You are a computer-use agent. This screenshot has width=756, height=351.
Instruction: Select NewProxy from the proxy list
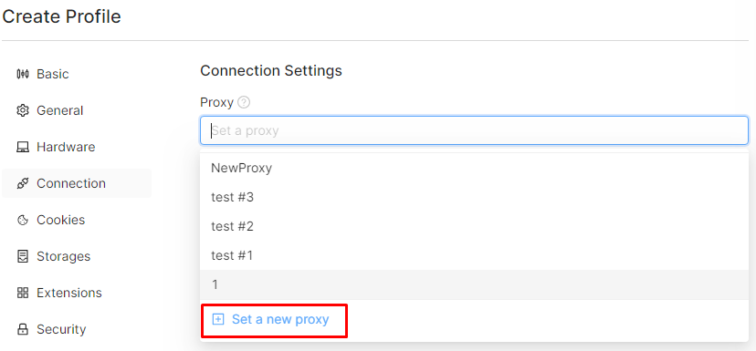pyautogui.click(x=474, y=168)
